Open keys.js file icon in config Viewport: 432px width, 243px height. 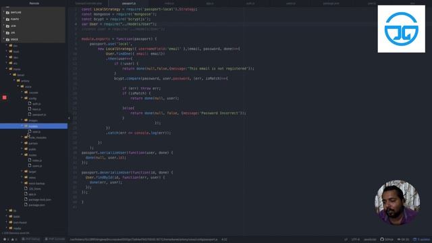[x=30, y=109]
